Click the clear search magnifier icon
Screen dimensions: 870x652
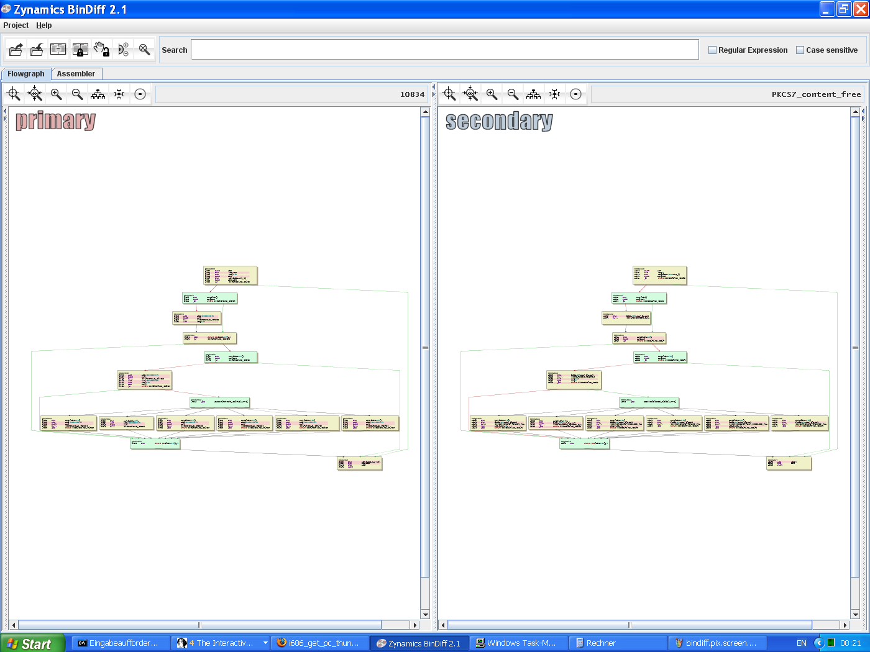(x=144, y=50)
